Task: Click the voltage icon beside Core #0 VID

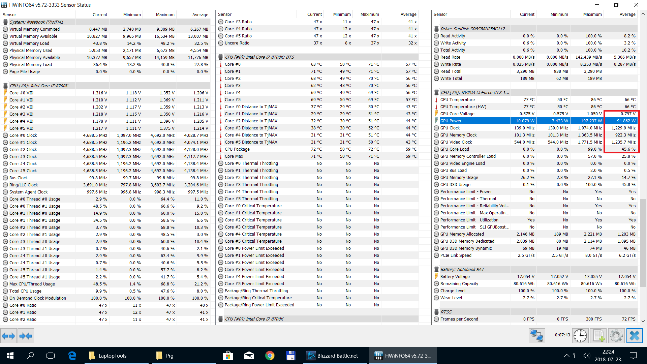Action: click(5, 93)
